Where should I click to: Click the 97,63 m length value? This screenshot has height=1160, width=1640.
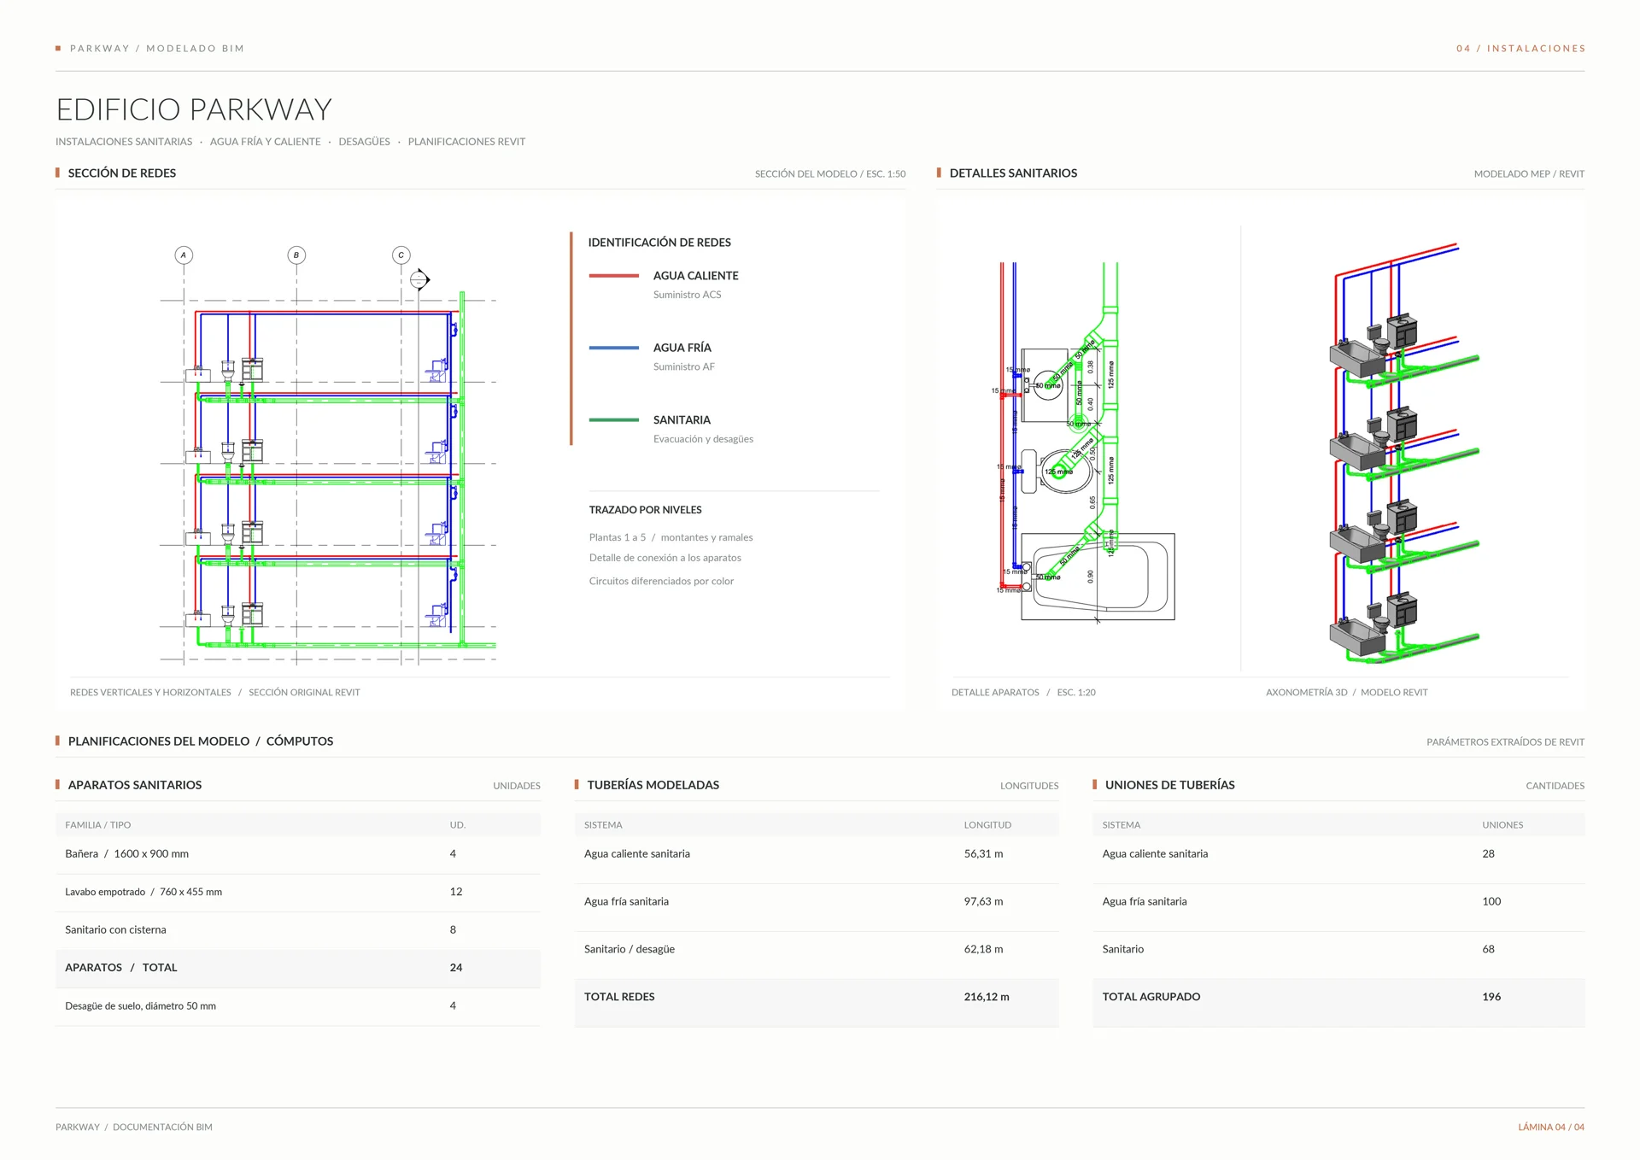point(983,902)
